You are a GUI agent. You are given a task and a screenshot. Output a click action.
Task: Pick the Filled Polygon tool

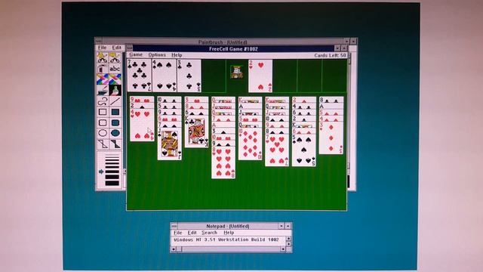pyautogui.click(x=115, y=144)
